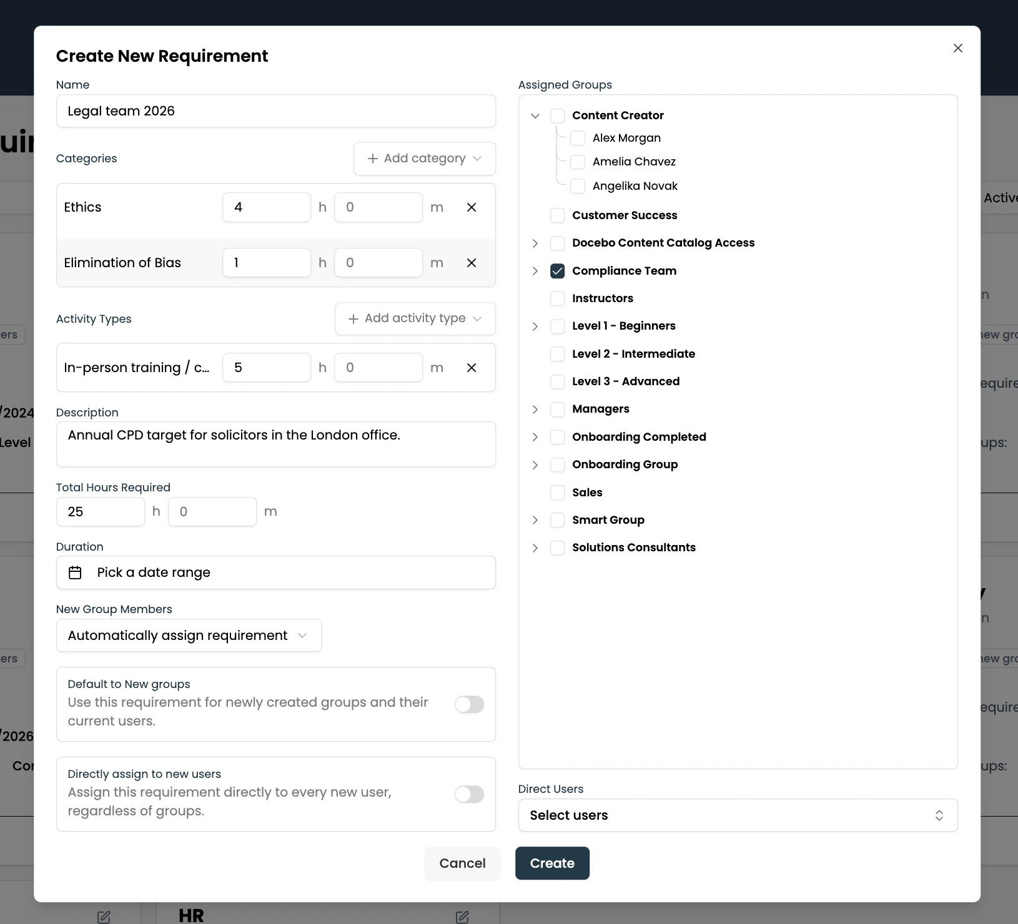Remove the In-person training activity type
The image size is (1018, 924).
point(472,368)
